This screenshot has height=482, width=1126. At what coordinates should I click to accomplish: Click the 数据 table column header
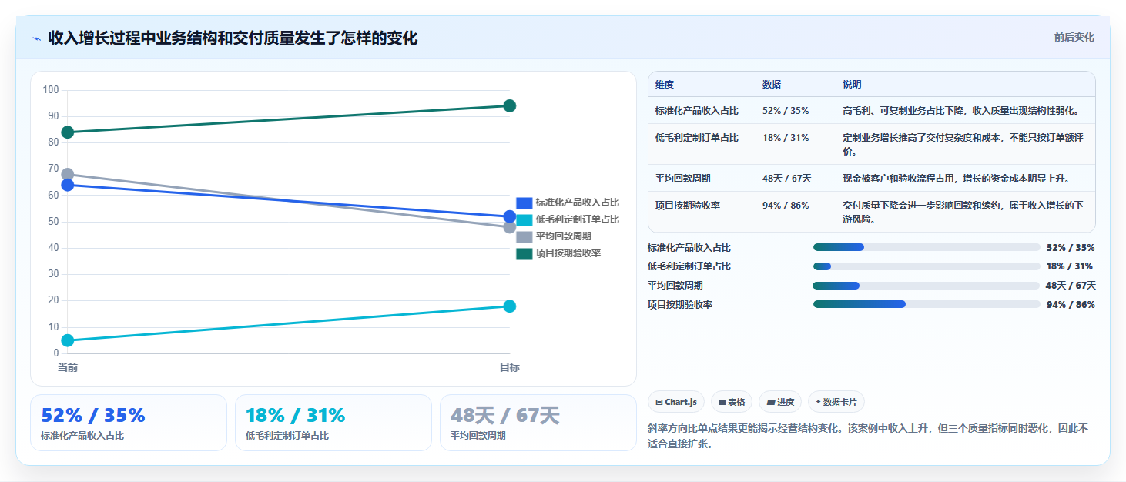click(772, 85)
